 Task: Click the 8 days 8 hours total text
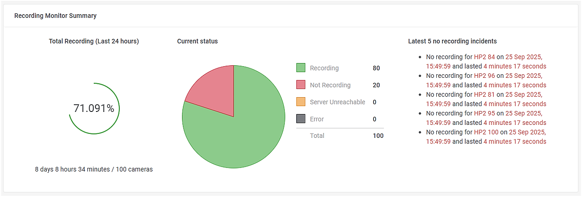click(94, 169)
